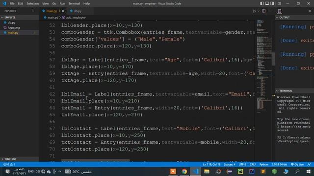This screenshot has height=176, width=314.
Task: Open the File menu
Action: pyautogui.click(x=12, y=3)
